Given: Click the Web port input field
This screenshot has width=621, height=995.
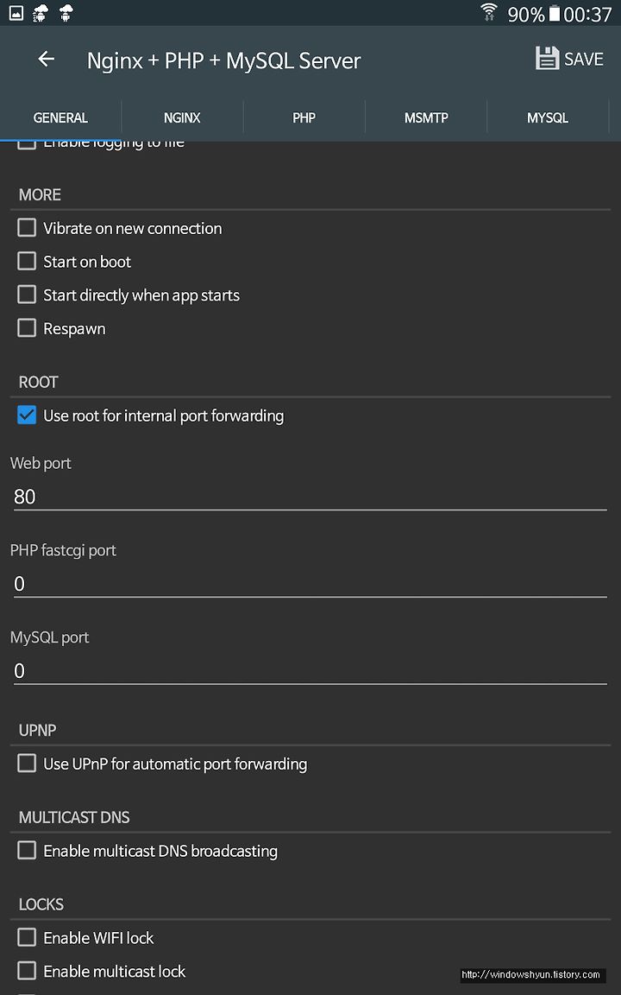Looking at the screenshot, I should tap(310, 497).
